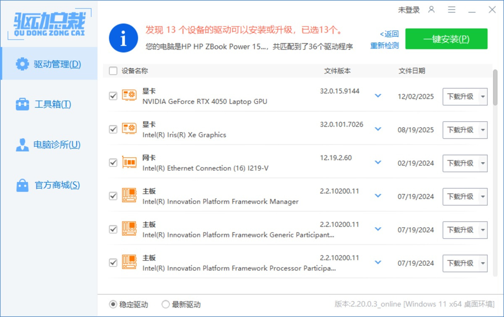Click the NVIDIA graphics card device icon

tap(129, 96)
